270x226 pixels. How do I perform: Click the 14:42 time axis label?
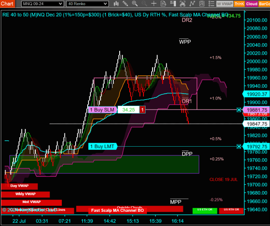coord(110,221)
